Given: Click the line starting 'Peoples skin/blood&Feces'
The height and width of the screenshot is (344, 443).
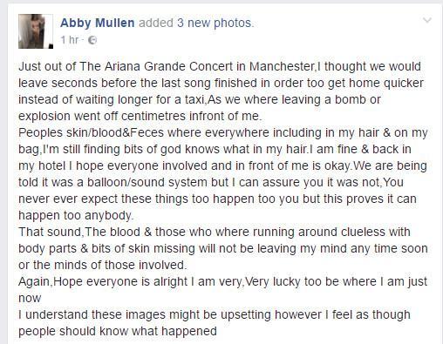Looking at the screenshot, I should (223, 132).
